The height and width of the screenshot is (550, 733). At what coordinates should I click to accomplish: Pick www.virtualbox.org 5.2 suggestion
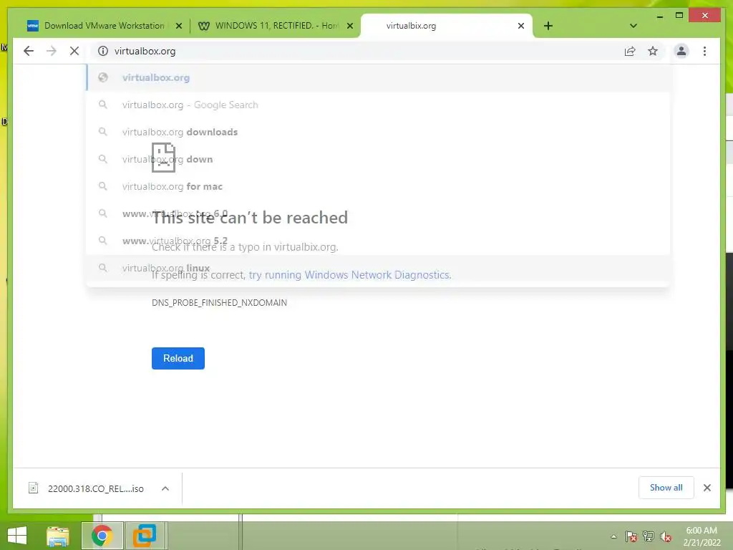pyautogui.click(x=378, y=241)
